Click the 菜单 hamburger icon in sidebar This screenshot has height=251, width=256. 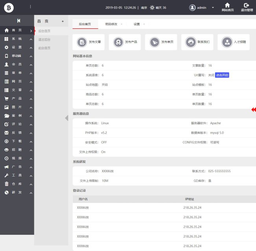click(x=6, y=73)
